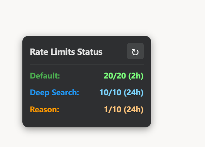This screenshot has height=147, width=205.
Task: Select the blue Deep Search: label
Action: click(55, 93)
